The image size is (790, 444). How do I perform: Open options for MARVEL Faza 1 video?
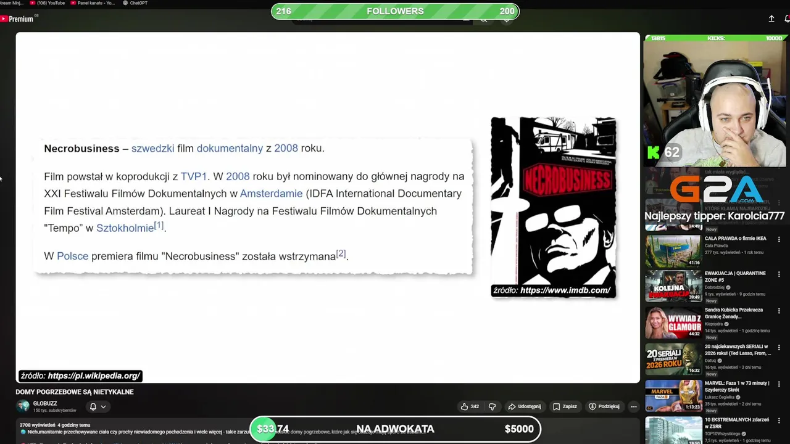779,384
